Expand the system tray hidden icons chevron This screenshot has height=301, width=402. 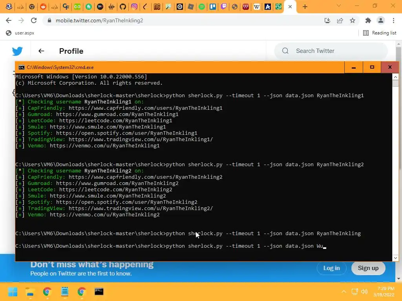point(344,292)
